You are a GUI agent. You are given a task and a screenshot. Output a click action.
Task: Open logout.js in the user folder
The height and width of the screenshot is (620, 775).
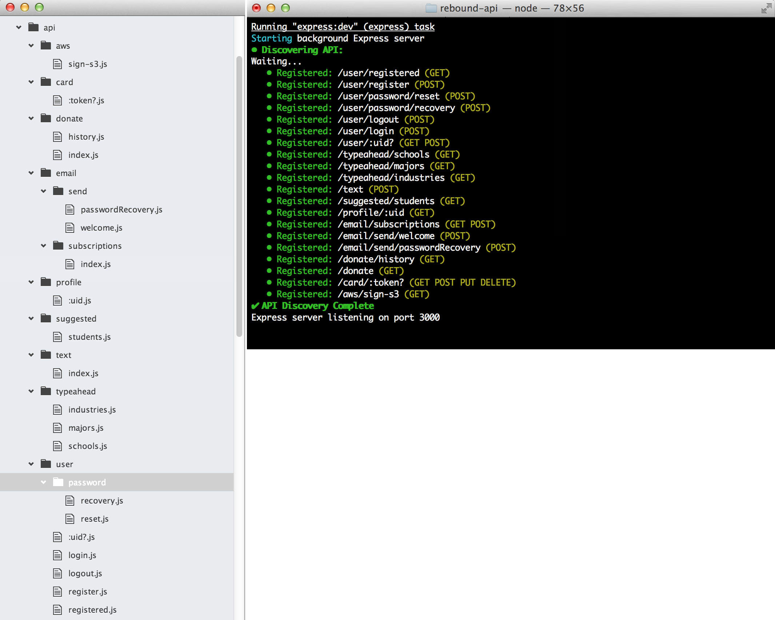click(x=85, y=573)
